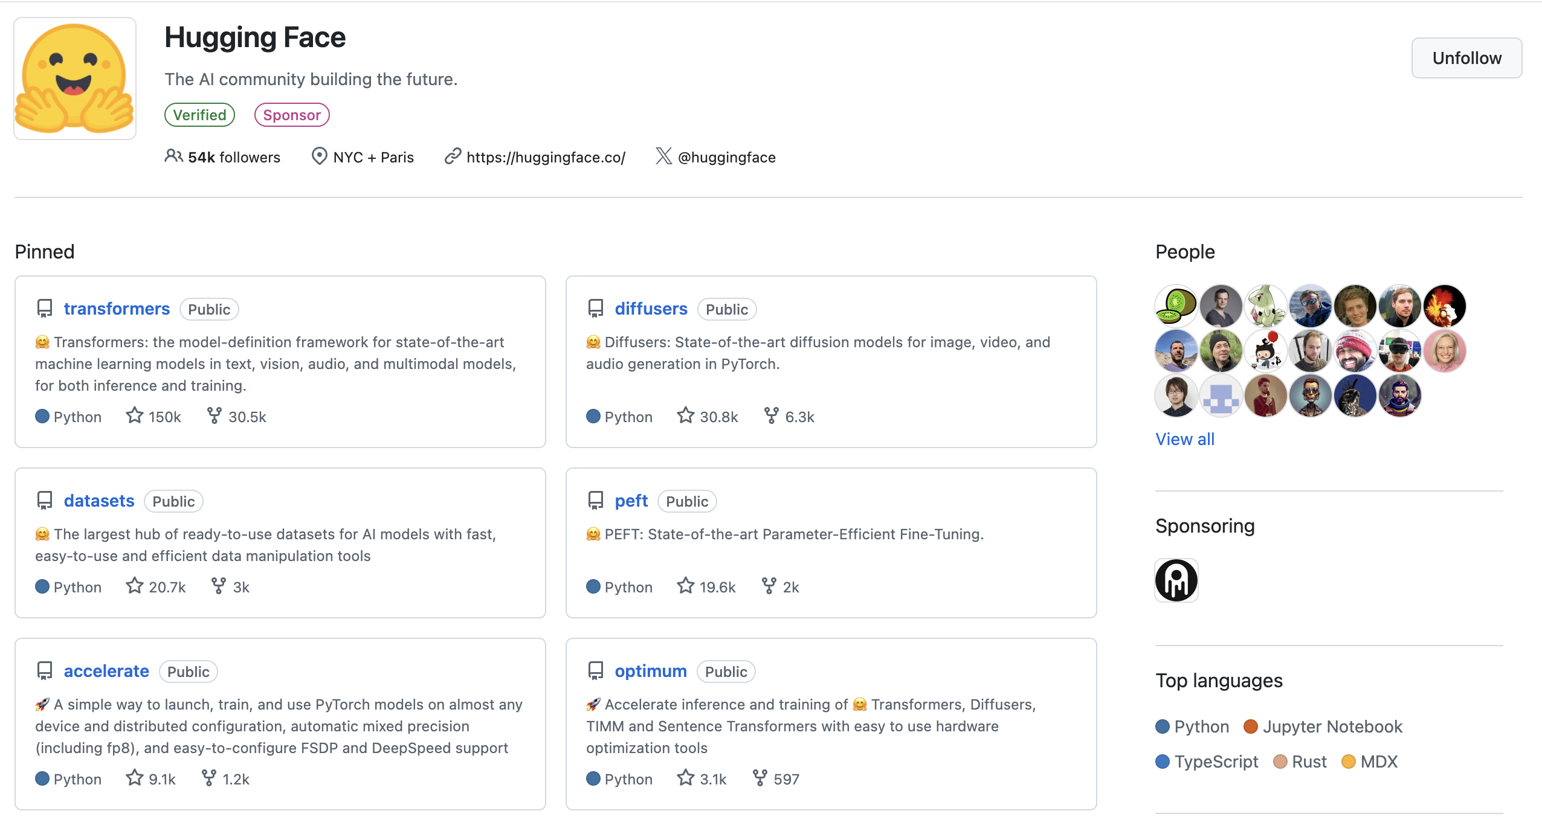The height and width of the screenshot is (837, 1542).
Task: Click the fork icon on diffusers card
Action: pos(771,416)
